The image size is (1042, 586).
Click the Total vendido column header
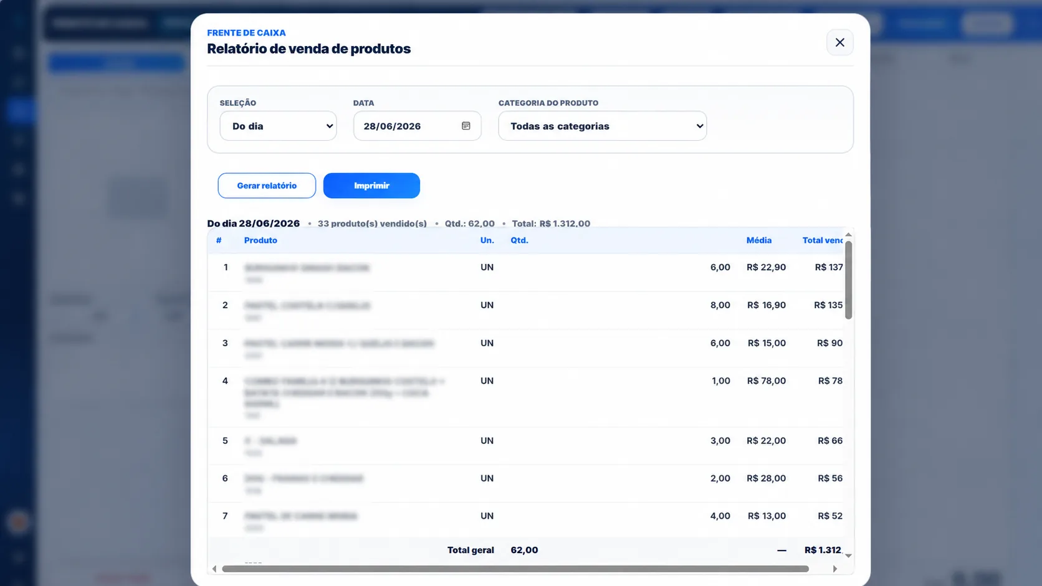point(823,240)
